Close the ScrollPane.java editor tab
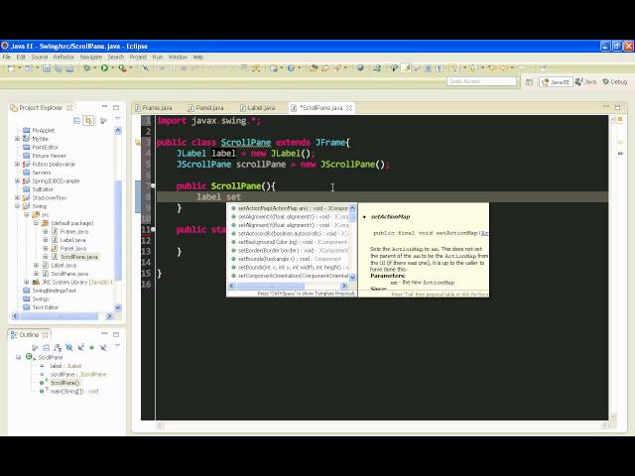 click(x=349, y=108)
